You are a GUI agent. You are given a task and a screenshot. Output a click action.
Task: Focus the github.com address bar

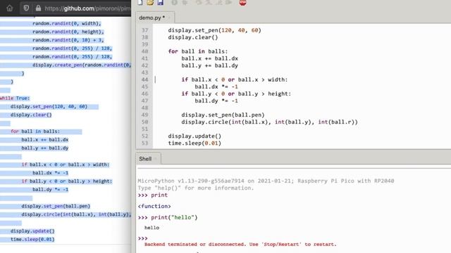point(87,8)
